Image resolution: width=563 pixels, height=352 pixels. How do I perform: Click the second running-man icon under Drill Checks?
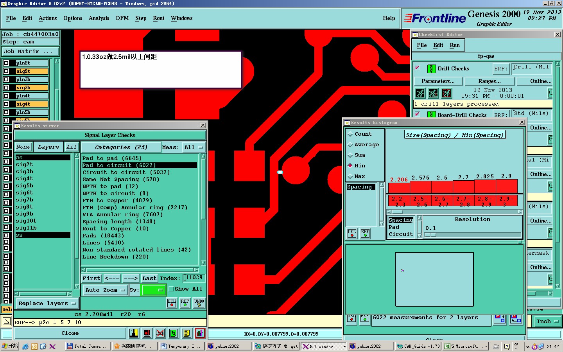coord(433,93)
